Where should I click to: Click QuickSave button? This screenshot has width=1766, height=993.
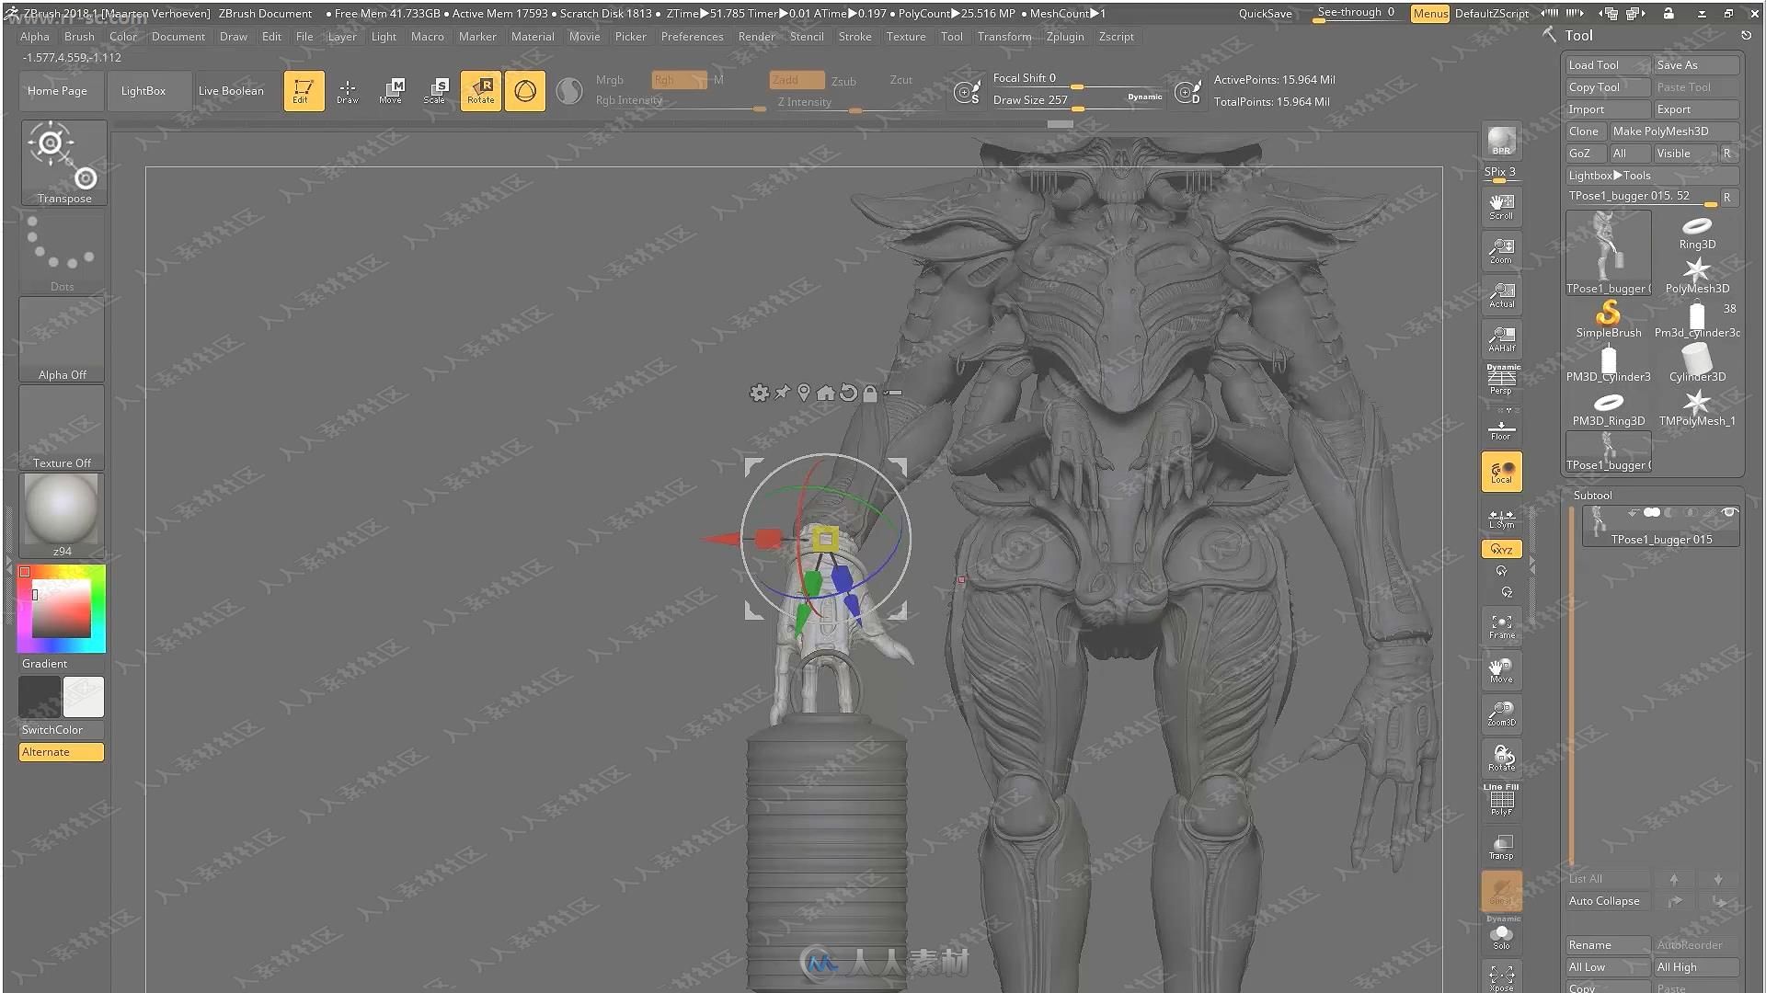click(1265, 14)
